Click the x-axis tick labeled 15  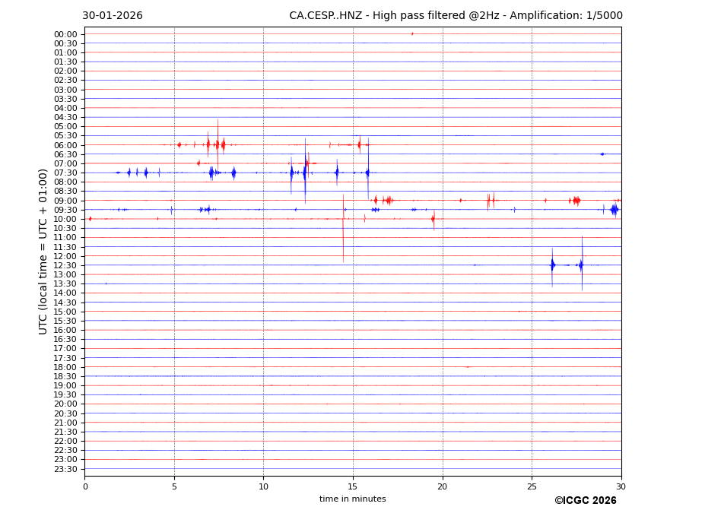[x=353, y=486]
